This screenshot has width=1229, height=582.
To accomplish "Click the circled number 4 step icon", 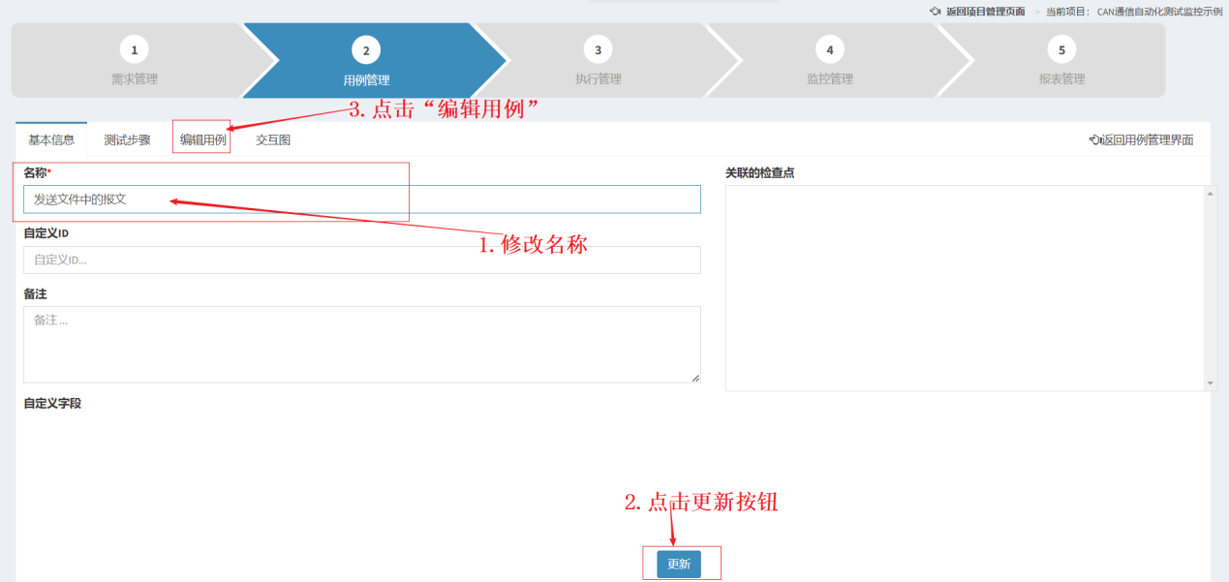I will 830,49.
